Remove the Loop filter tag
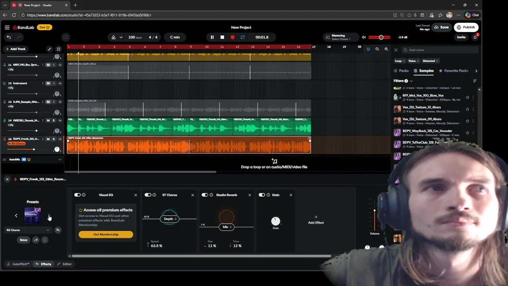Image resolution: width=508 pixels, height=286 pixels. click(x=404, y=61)
